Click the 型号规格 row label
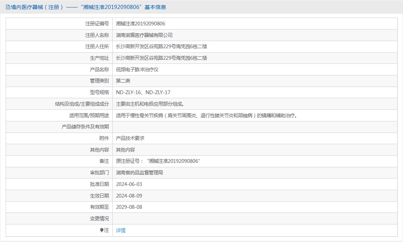 [100, 92]
